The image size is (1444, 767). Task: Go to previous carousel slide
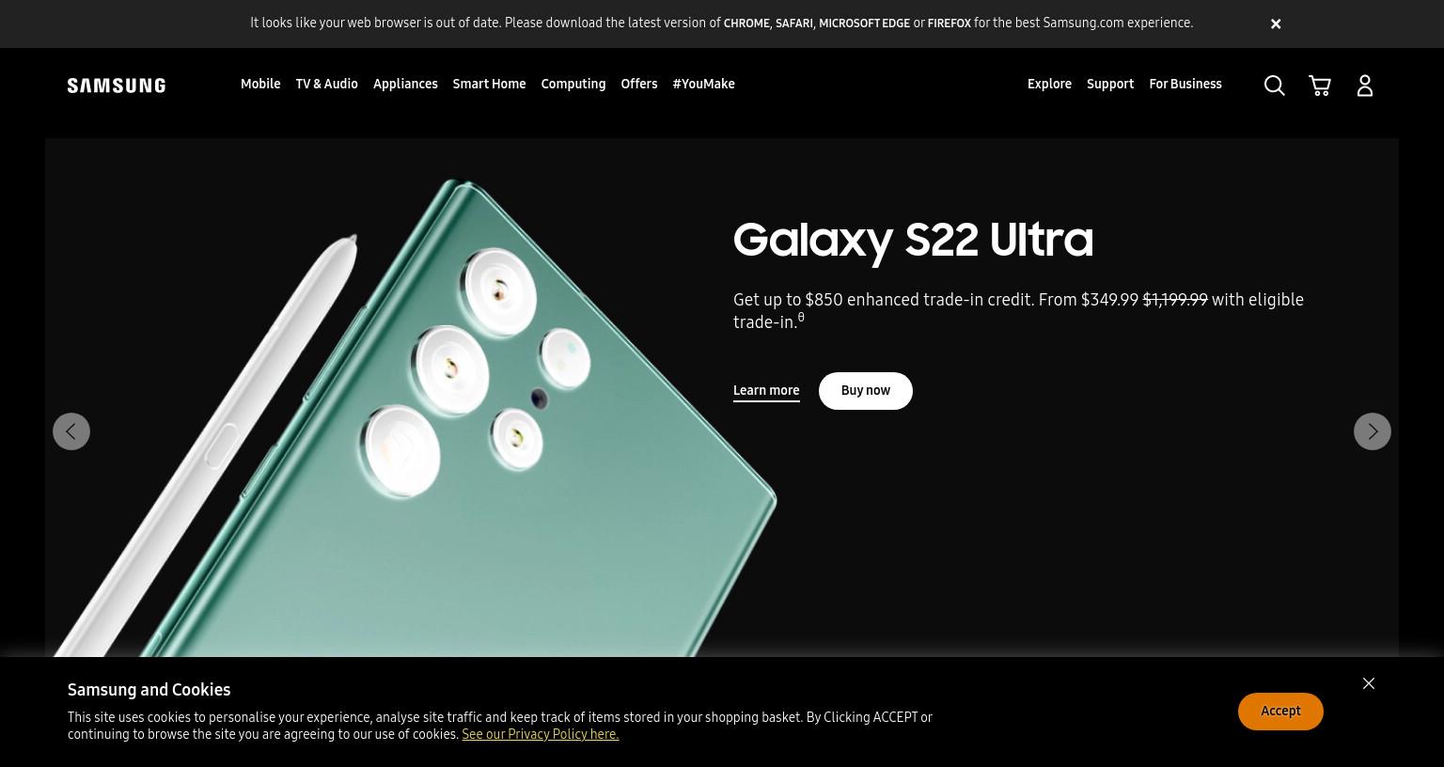tap(71, 431)
